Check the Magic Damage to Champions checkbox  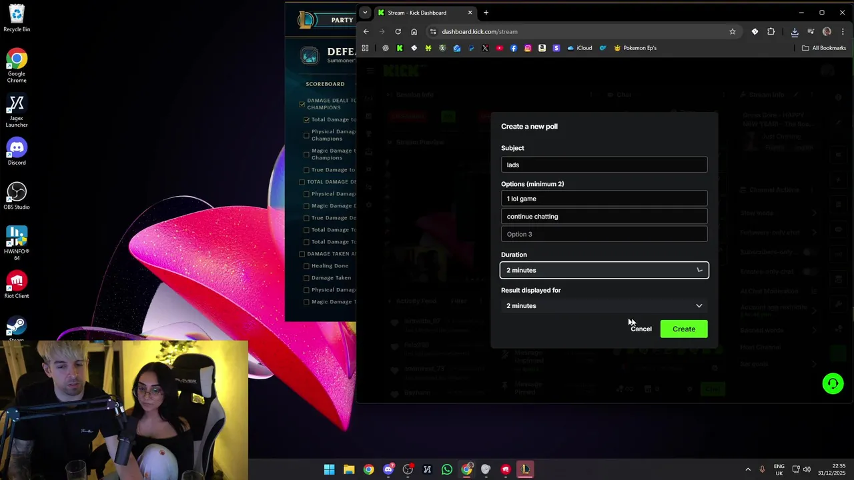pos(306,154)
